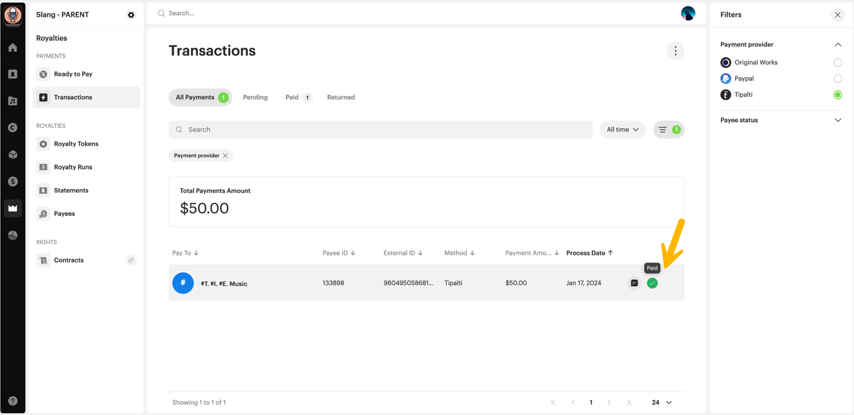
Task: Click the green Paid checkmark status icon
Action: point(652,284)
